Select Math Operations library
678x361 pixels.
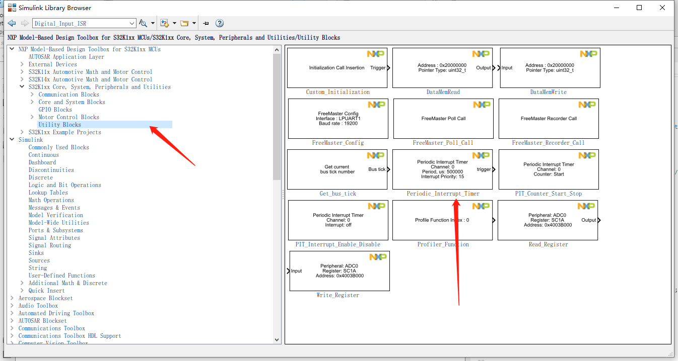pos(51,200)
